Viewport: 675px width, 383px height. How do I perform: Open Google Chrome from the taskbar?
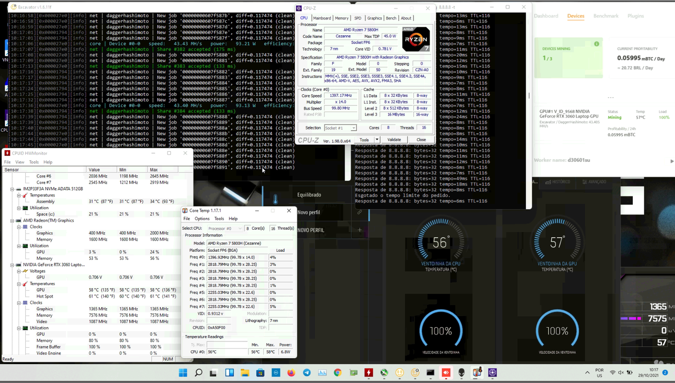337,373
